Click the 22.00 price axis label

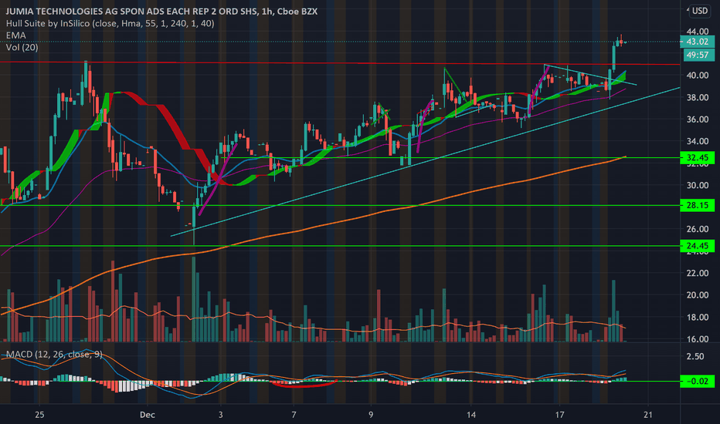coord(697,273)
